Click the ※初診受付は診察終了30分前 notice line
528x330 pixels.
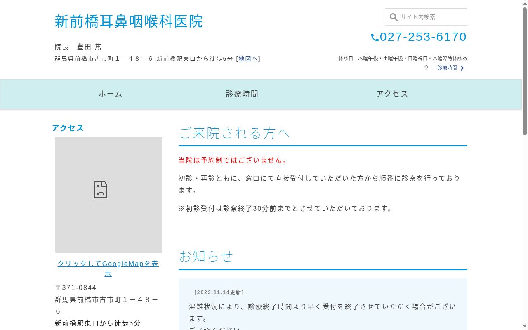coord(286,209)
